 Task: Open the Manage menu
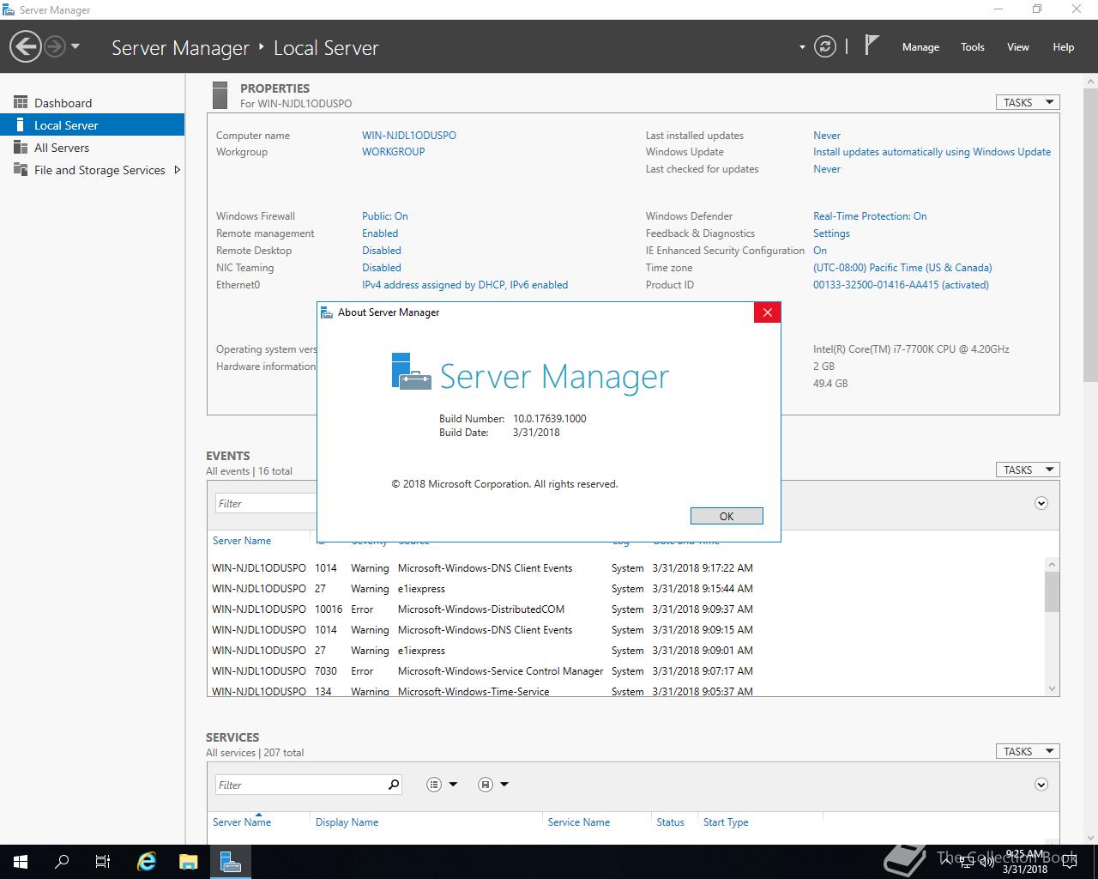click(x=920, y=47)
